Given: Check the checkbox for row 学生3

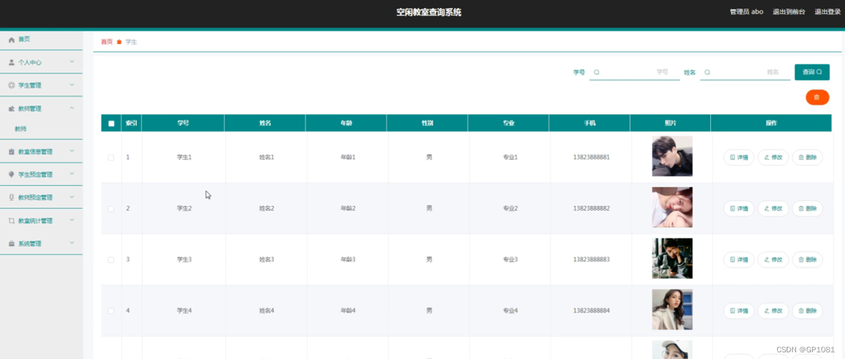Looking at the screenshot, I should [111, 260].
